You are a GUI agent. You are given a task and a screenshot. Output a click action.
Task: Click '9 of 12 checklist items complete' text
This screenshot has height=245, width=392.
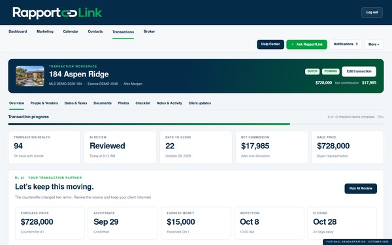pos(351,117)
